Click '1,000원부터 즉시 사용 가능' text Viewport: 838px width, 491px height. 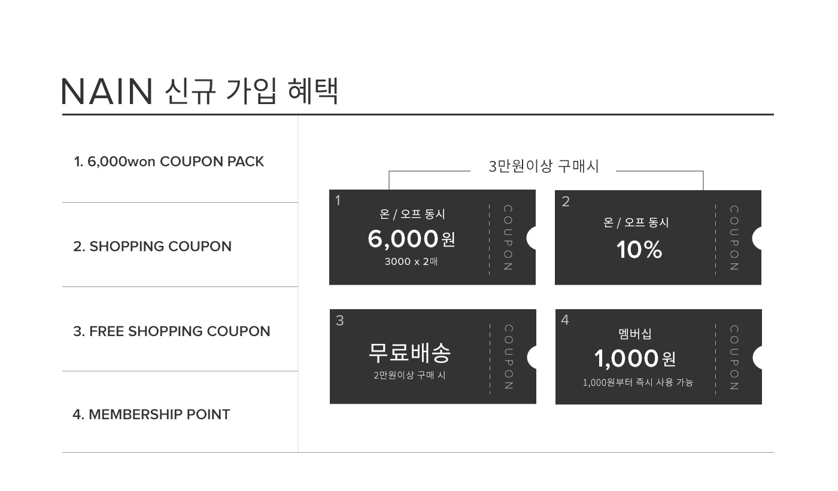637,382
